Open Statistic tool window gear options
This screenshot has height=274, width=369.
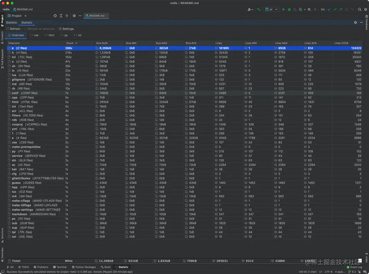pos(355,22)
